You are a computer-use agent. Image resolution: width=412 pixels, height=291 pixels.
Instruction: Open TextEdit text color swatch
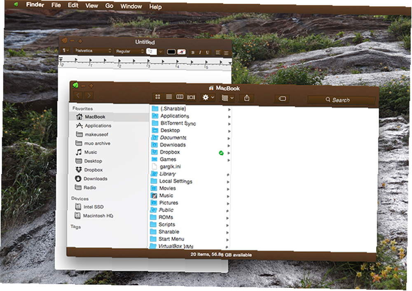(x=171, y=52)
